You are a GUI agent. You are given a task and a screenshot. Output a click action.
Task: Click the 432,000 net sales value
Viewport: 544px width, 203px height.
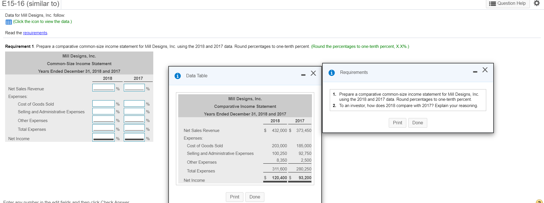pyautogui.click(x=279, y=131)
